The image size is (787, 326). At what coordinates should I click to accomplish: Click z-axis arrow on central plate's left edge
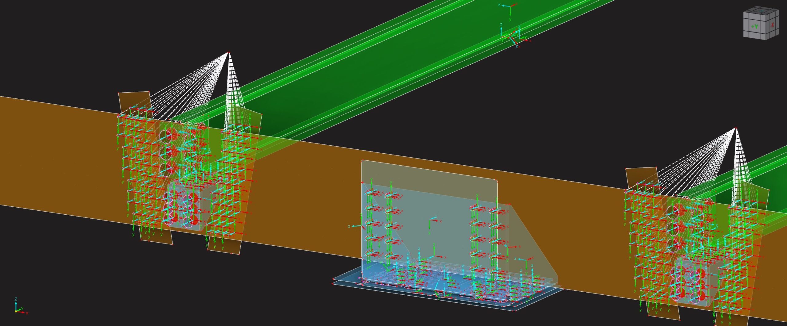click(355, 226)
